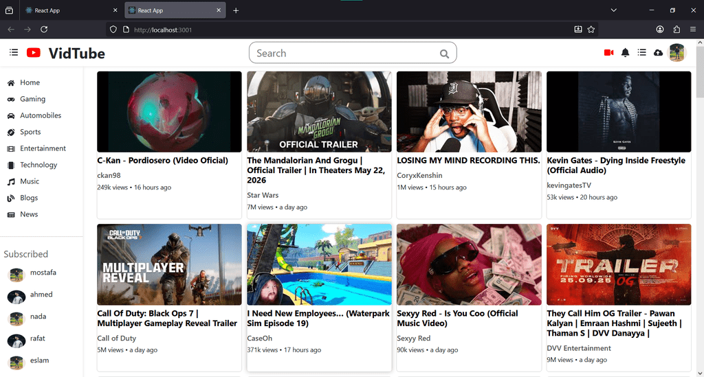Click the hamburger menu icon beside VidTube logo
This screenshot has width=704, height=377.
point(14,53)
